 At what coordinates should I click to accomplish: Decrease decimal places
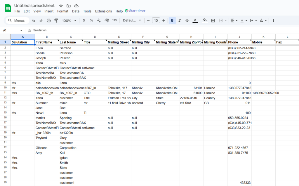(98, 20)
